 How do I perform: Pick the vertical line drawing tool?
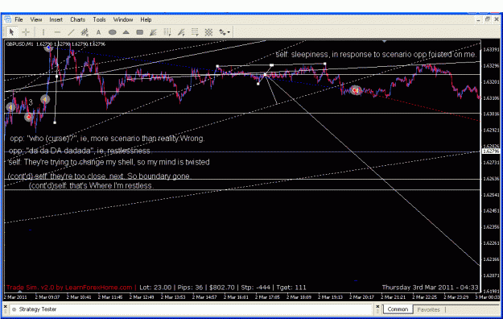tap(43, 32)
